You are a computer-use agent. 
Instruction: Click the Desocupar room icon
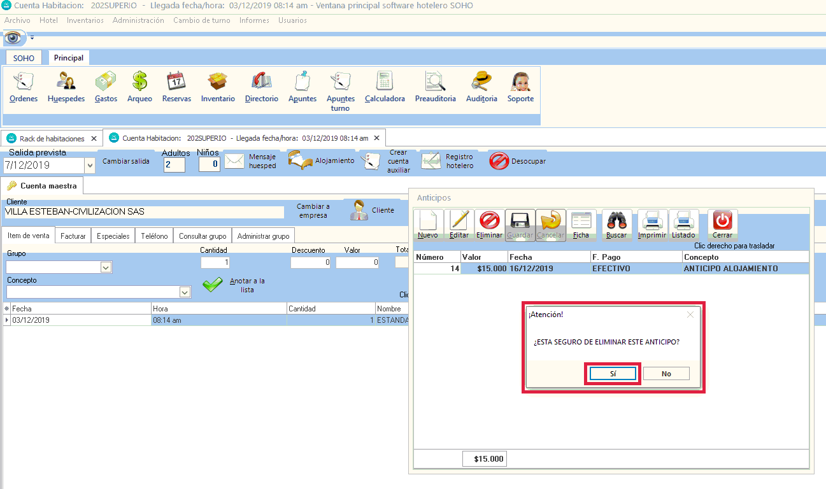point(499,161)
